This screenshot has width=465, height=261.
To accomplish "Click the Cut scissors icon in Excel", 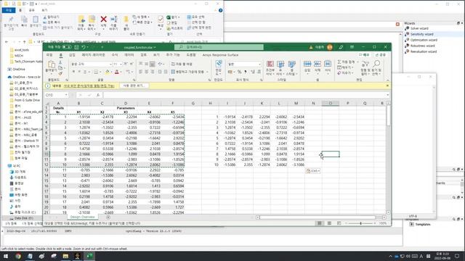I will [60, 62].
